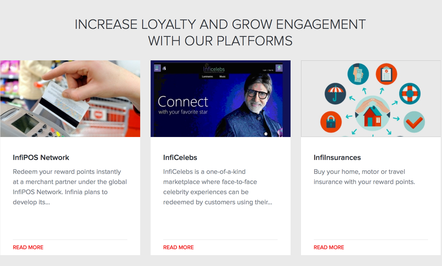The image size is (442, 266).
Task: Click the menu icon in InfiCelebs banner
Action: 157,68
